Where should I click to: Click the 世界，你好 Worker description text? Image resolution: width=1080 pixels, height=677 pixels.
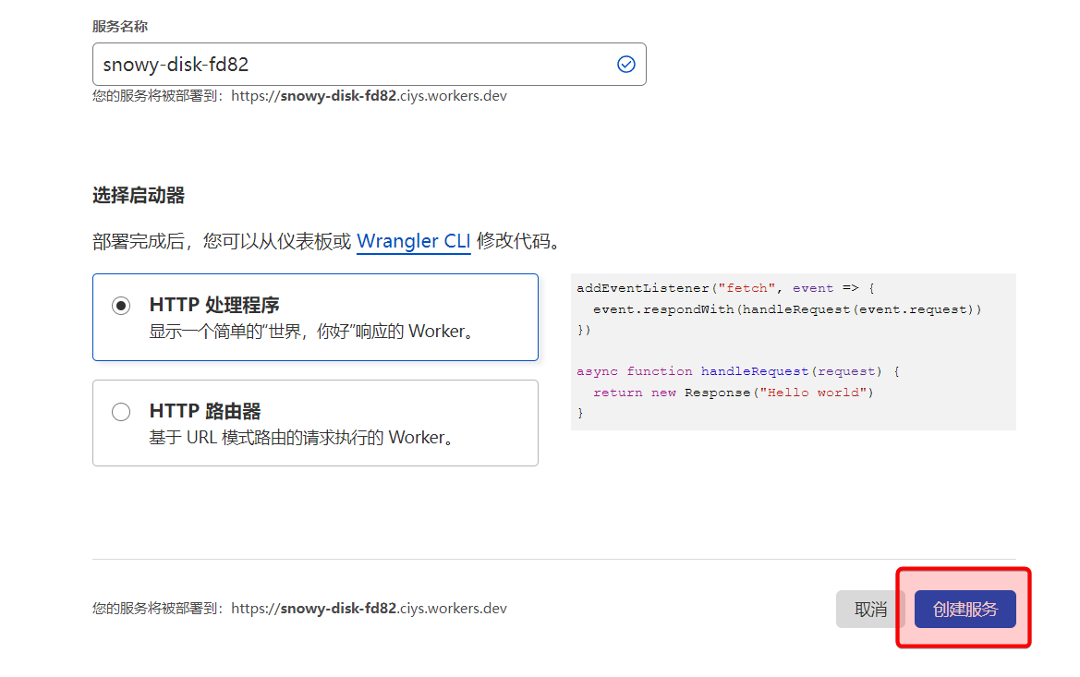(315, 331)
